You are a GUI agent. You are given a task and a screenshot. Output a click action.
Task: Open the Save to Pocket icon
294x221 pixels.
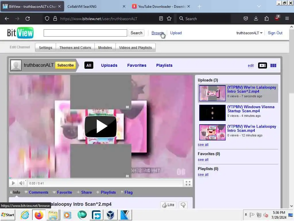246,18
